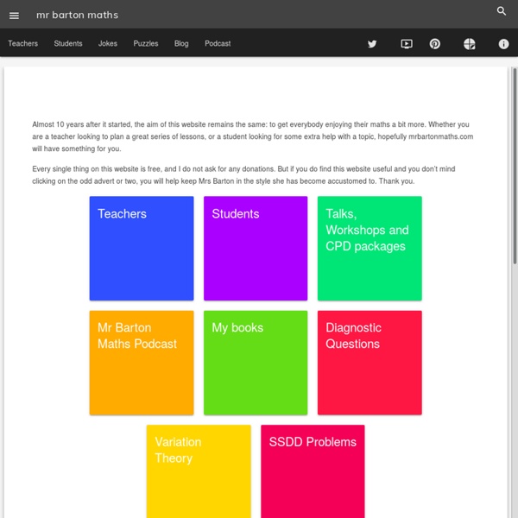
Task: Open the pink SSDD Problems tile
Action: (313, 471)
